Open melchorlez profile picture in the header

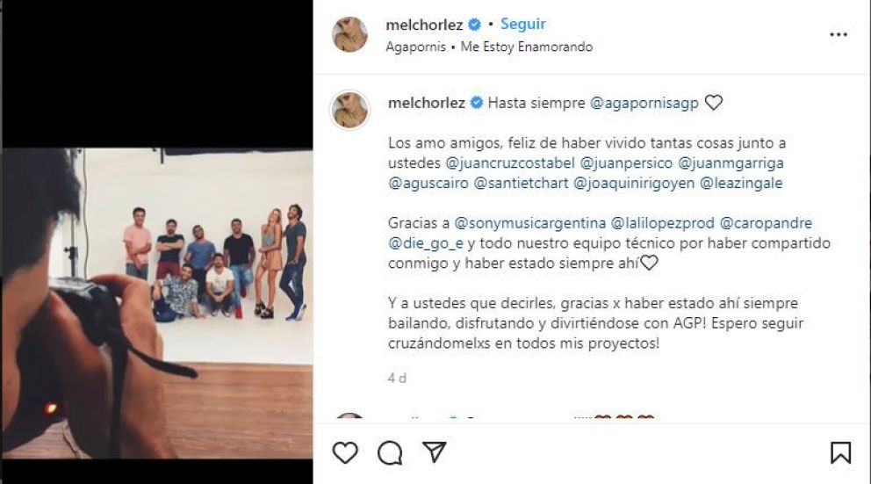(349, 34)
